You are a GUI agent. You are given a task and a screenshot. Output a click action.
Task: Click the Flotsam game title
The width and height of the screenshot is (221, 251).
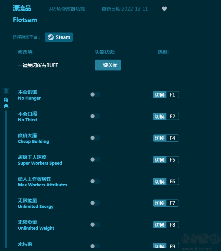click(x=25, y=20)
